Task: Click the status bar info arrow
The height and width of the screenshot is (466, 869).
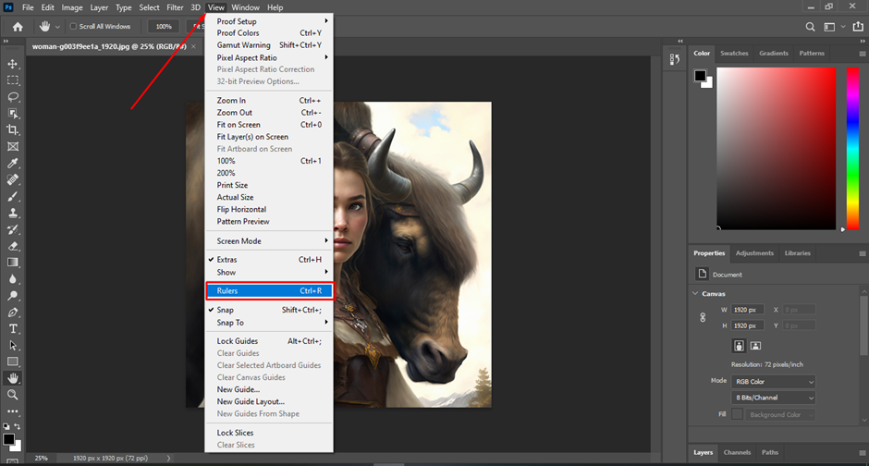Action: [x=168, y=459]
